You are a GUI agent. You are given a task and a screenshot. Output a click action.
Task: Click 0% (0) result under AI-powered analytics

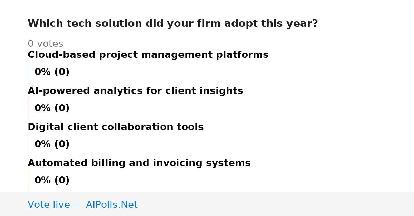click(52, 108)
